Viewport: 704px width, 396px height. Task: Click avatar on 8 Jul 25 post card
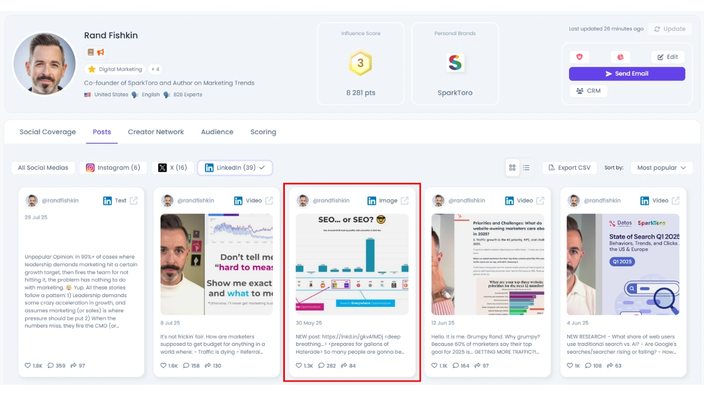[167, 201]
